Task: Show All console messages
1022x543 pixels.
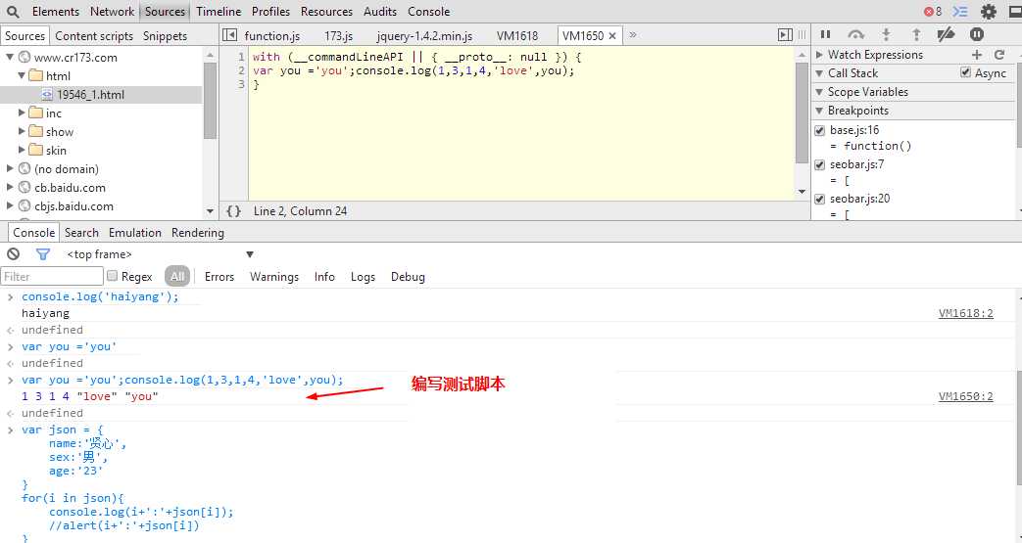Action: tap(177, 276)
